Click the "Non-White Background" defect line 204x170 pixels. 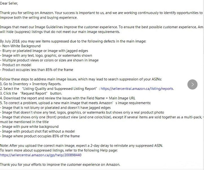pos(21,46)
